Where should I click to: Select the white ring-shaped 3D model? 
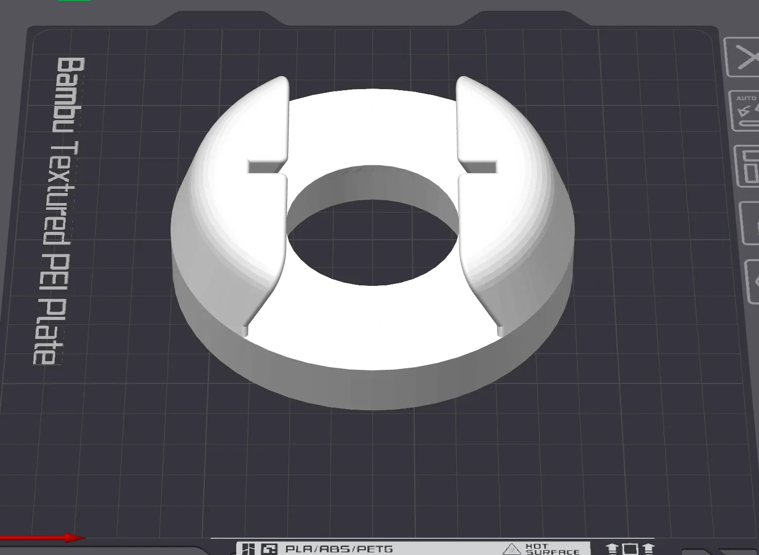[x=372, y=242]
